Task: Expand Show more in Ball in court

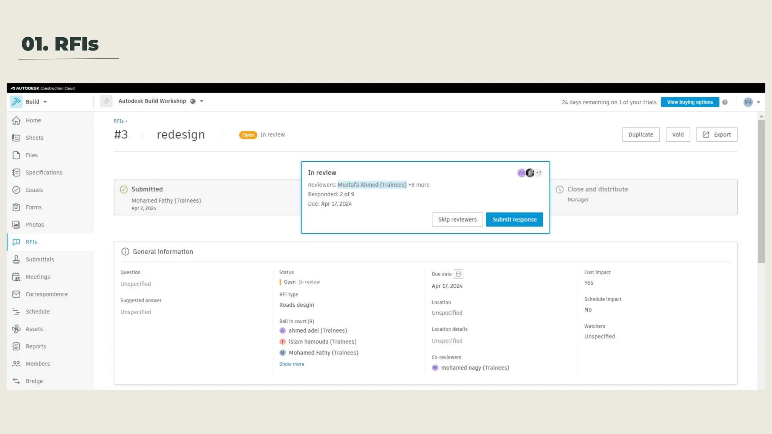Action: (x=291, y=364)
